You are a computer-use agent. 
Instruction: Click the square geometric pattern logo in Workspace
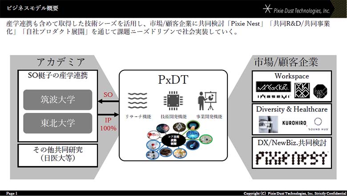(x=302, y=90)
